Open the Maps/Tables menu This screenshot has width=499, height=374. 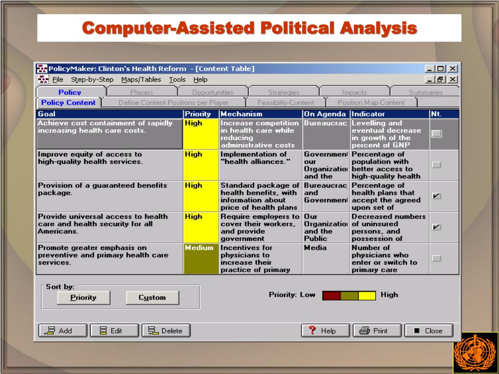pyautogui.click(x=141, y=79)
